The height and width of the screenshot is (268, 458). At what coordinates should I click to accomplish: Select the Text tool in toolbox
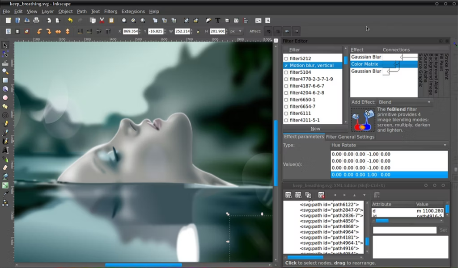pyautogui.click(x=5, y=150)
